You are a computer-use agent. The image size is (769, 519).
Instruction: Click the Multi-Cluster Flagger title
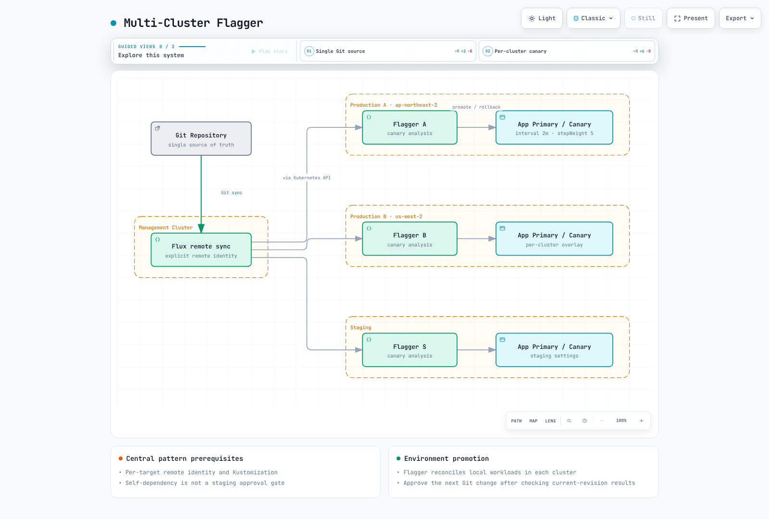pyautogui.click(x=193, y=23)
